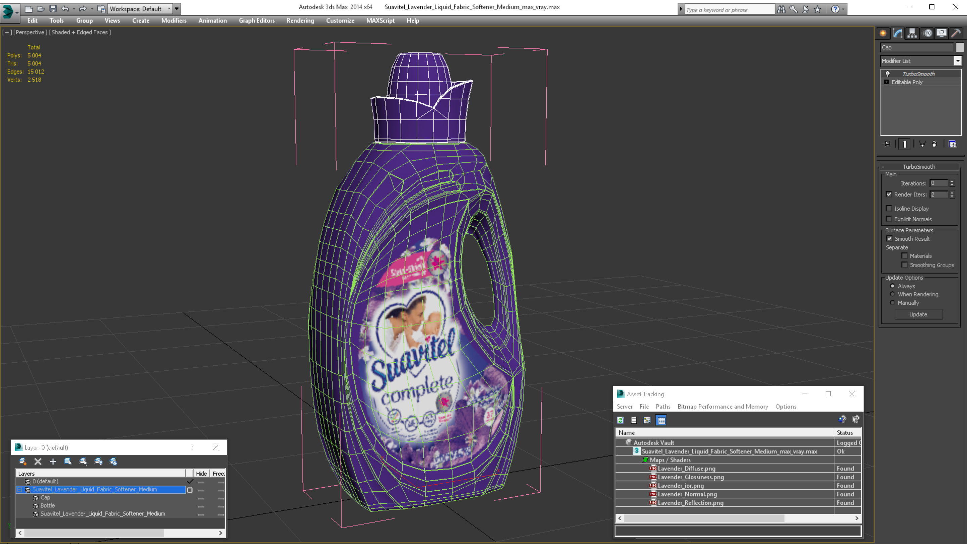The image size is (967, 544).
Task: Open the Rendering menu
Action: [300, 20]
